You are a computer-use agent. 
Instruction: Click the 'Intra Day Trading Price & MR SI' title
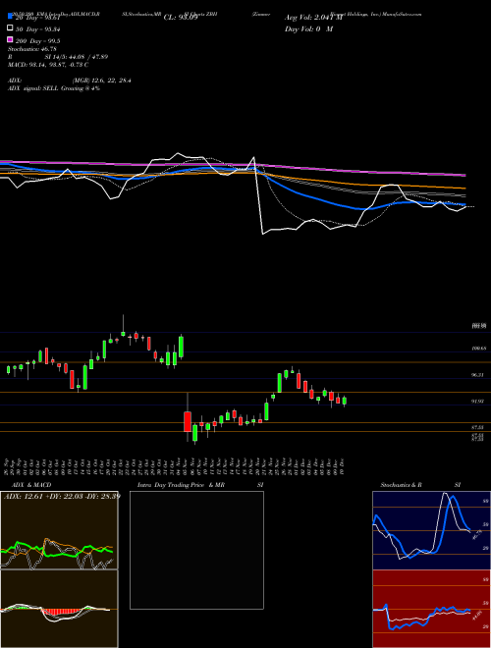click(x=200, y=485)
